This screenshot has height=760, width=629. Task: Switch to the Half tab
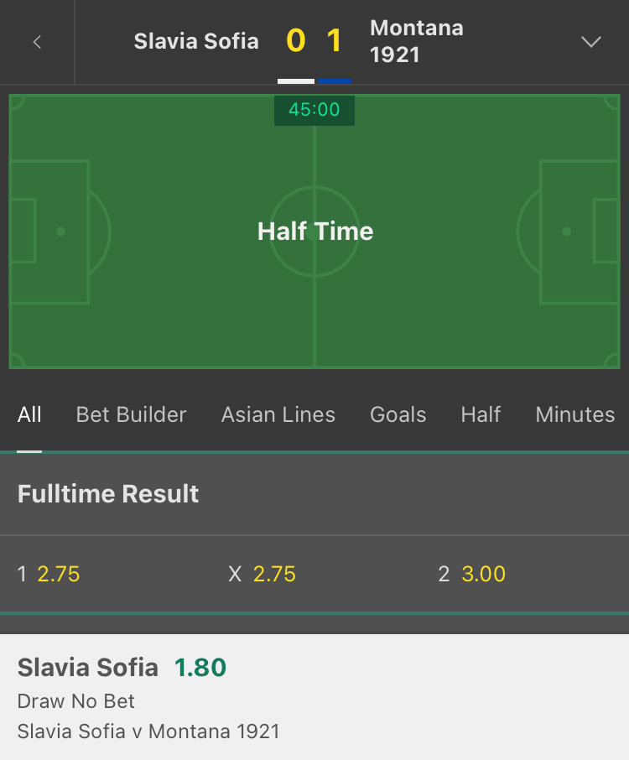tap(481, 415)
